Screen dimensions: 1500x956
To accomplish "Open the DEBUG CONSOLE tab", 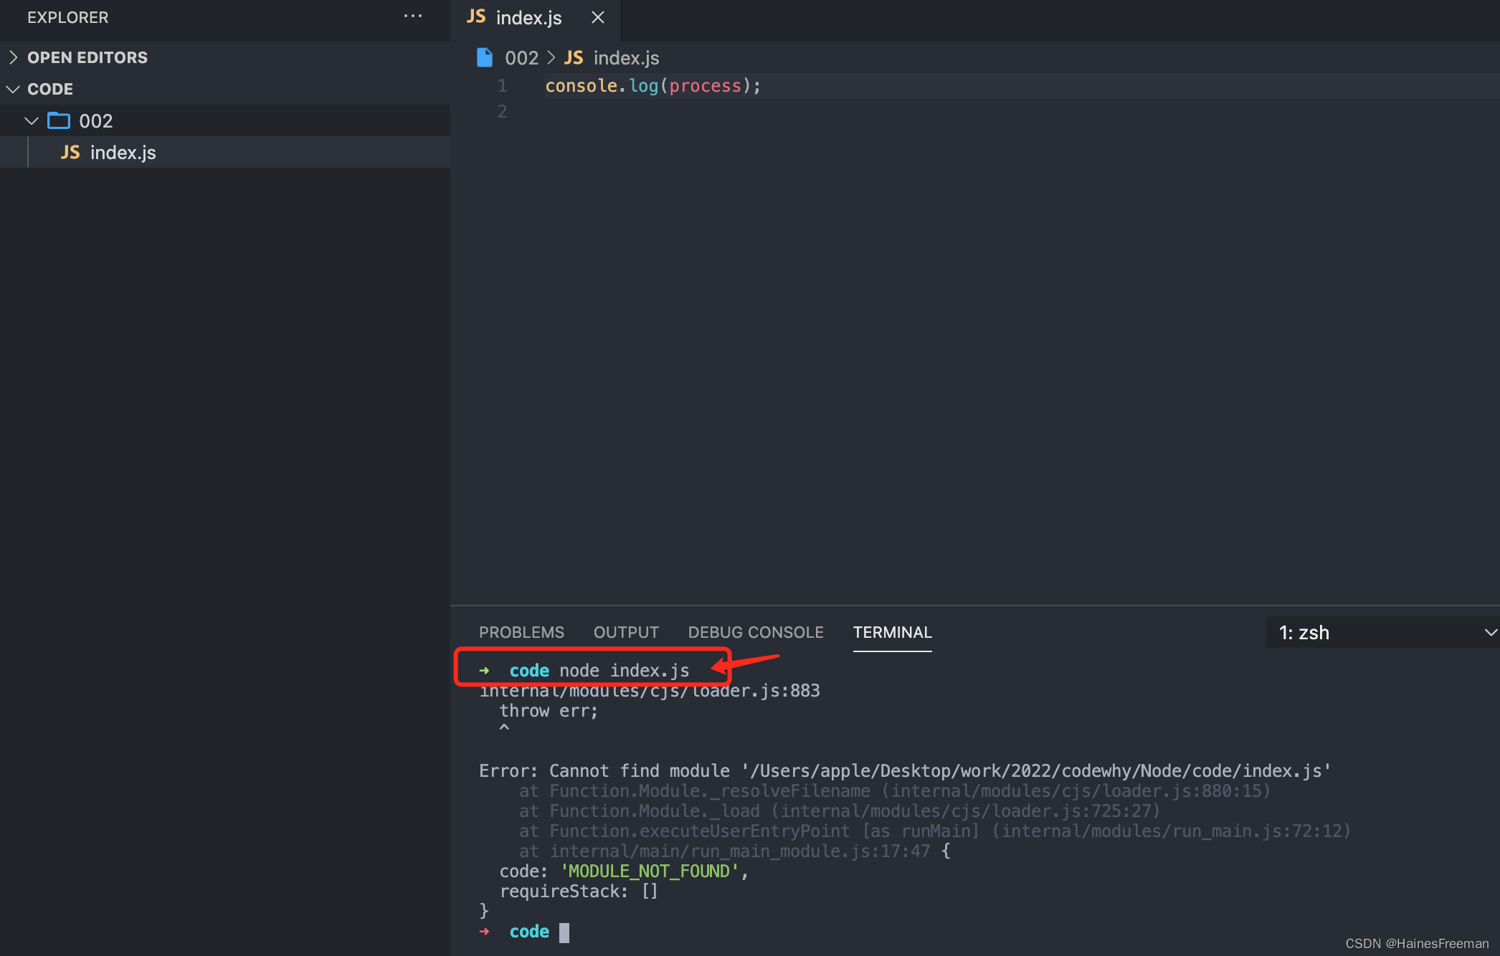I will (755, 632).
